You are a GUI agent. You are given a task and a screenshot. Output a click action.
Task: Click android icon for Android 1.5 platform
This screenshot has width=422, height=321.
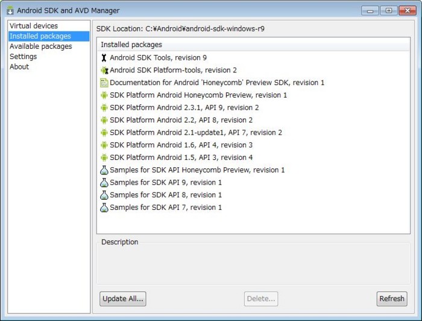point(104,157)
